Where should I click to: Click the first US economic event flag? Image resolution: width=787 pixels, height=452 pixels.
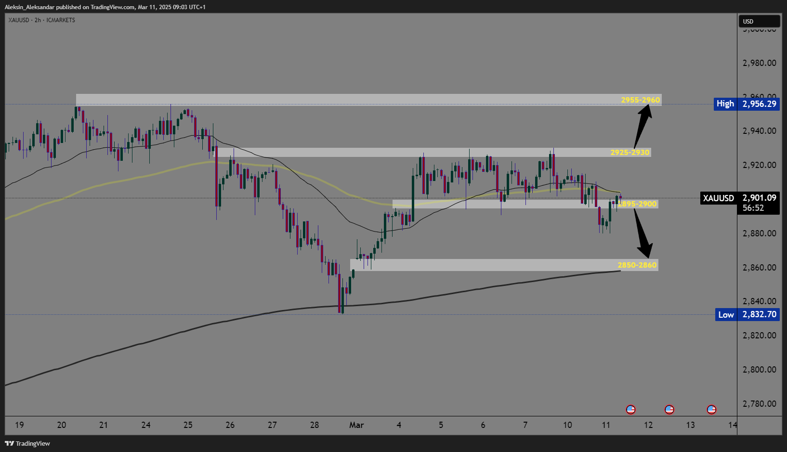click(x=630, y=410)
